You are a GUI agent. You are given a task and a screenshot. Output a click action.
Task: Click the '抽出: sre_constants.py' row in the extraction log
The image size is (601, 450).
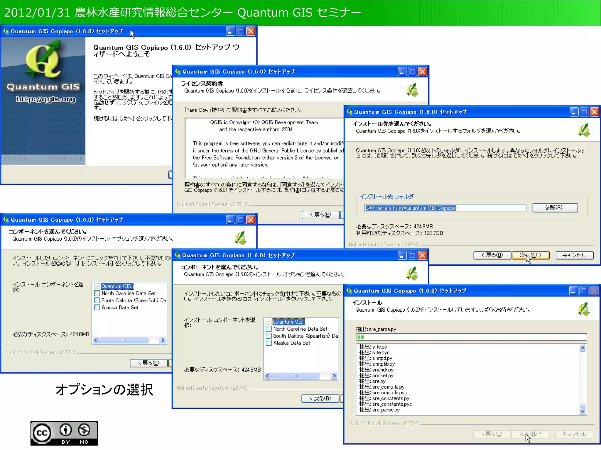point(384,398)
